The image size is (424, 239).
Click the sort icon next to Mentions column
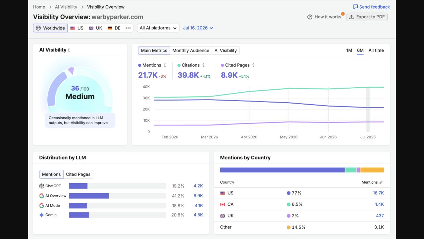coord(381,182)
